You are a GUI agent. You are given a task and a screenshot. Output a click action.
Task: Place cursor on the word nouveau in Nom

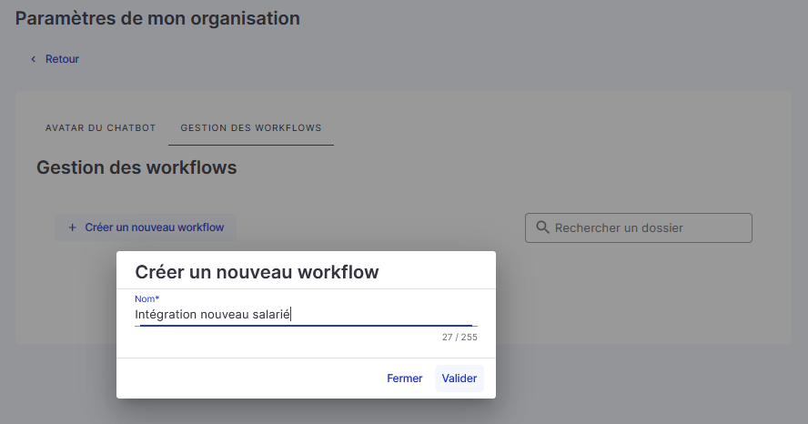tap(225, 315)
